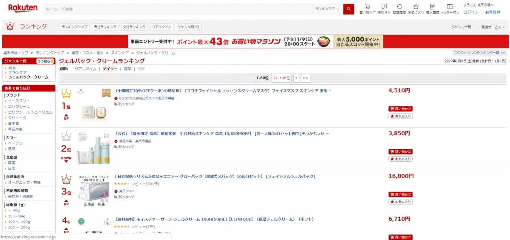The height and width of the screenshot is (240, 510).
Task: Open rank 3 エニシー グローパック thumbnail
Action: click(93, 191)
